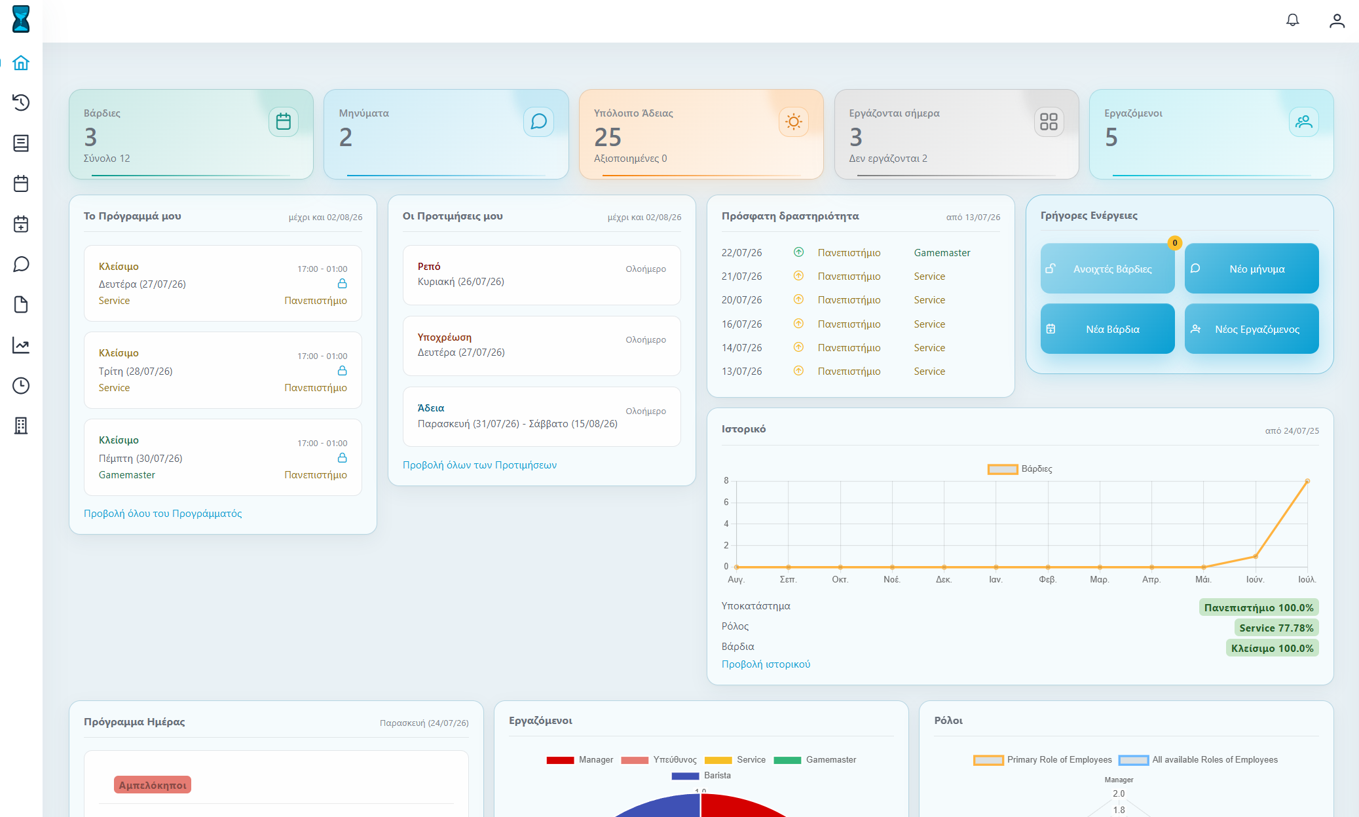
Task: Click the 0 badge on Ανοιχτές Βάρδιες
Action: [1175, 243]
